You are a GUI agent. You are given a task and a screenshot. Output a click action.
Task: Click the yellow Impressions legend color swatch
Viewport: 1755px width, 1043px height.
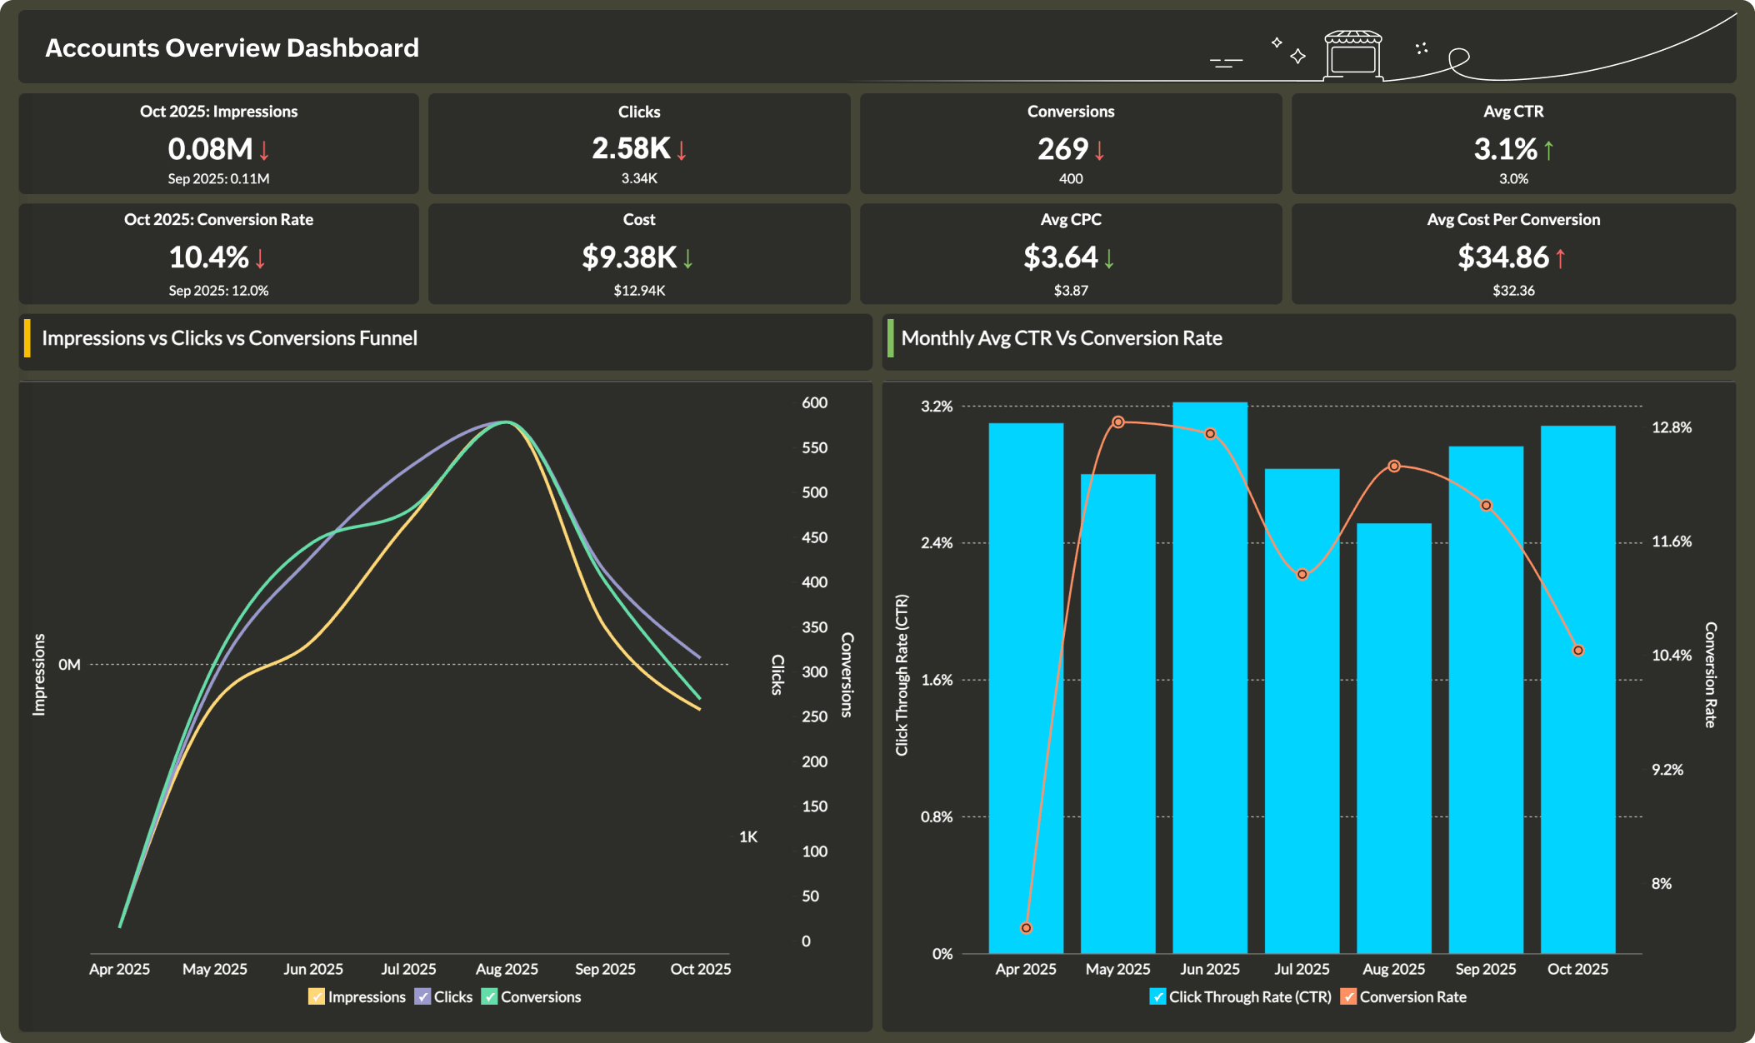tap(316, 996)
